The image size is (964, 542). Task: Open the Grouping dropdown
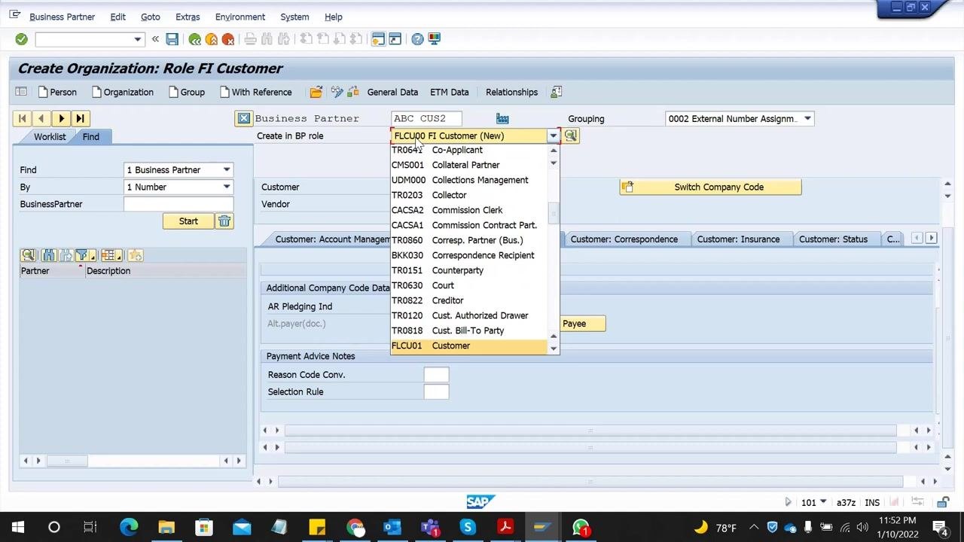pos(807,118)
